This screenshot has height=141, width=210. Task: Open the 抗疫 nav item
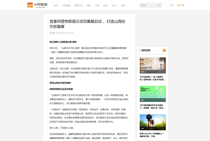(105, 6)
